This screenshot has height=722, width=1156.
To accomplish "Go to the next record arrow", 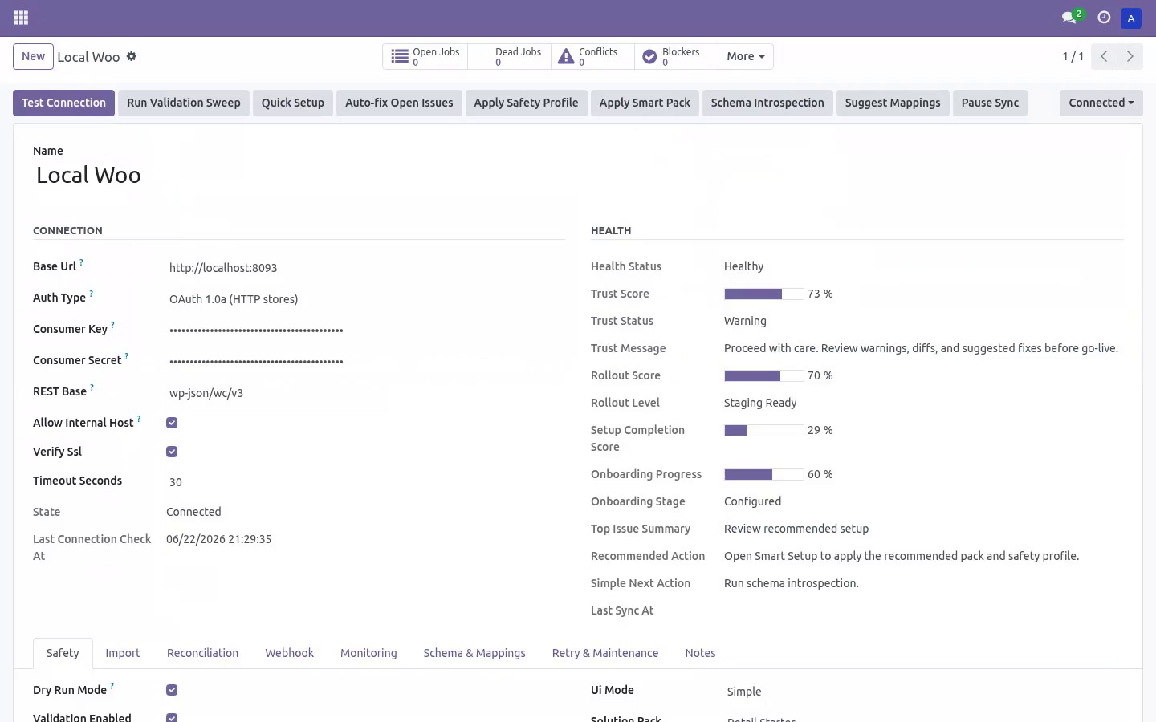I will (1130, 56).
